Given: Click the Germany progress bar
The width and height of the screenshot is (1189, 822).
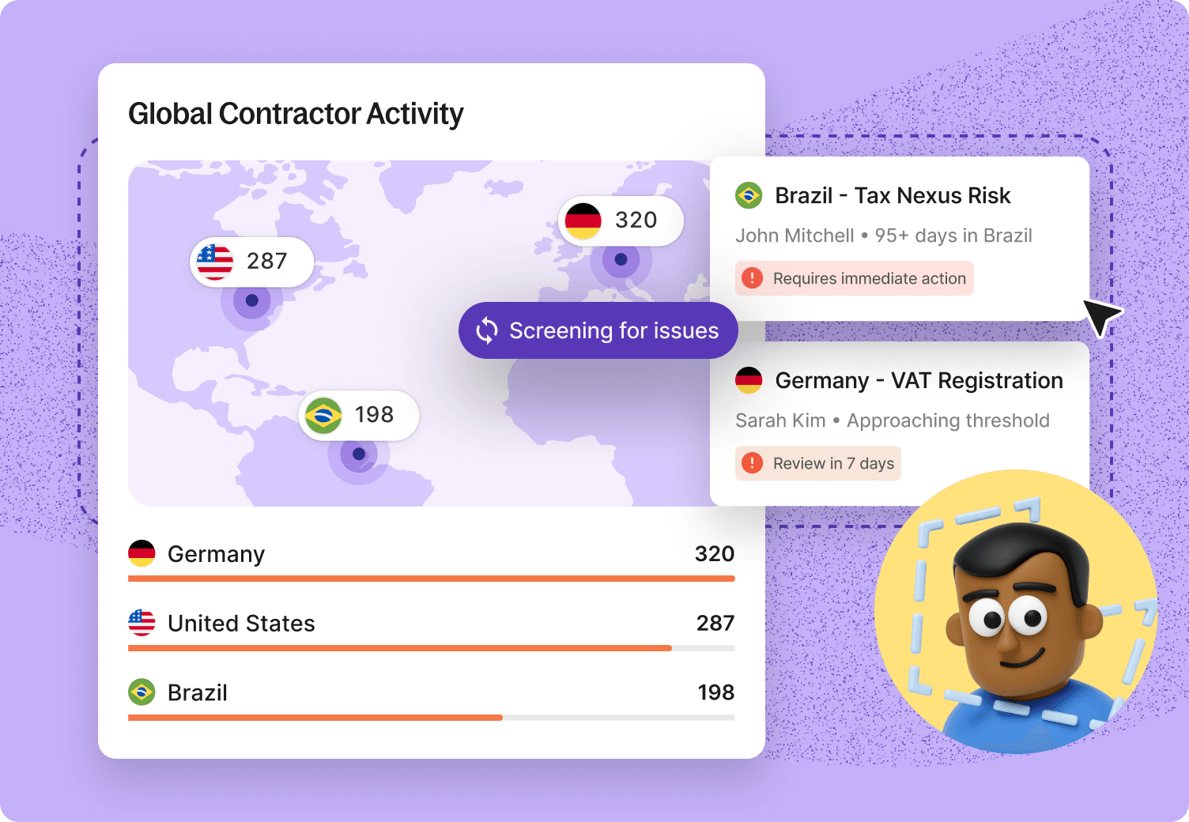Looking at the screenshot, I should coord(431,579).
